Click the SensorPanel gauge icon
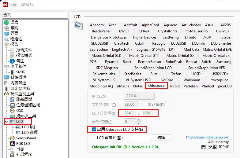240x158 pixels. (x=12, y=138)
